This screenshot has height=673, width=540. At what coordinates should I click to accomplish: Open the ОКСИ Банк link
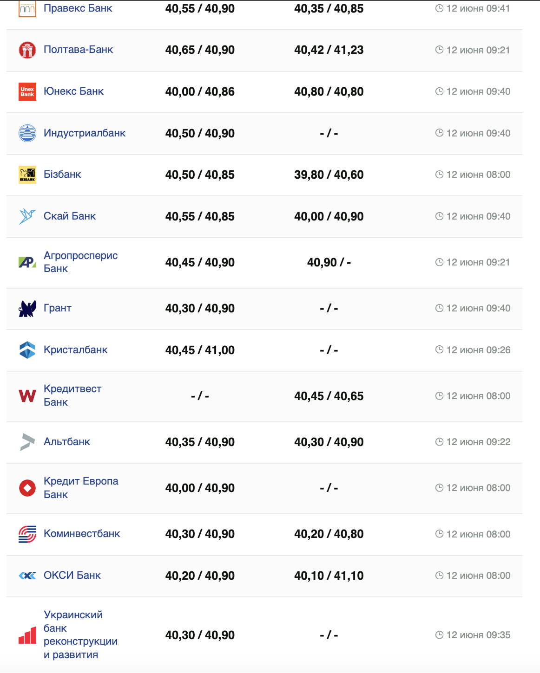point(72,576)
